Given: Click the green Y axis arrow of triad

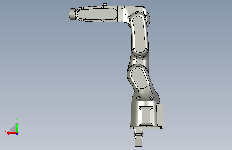Looking at the screenshot, I should pyautogui.click(x=17, y=128).
